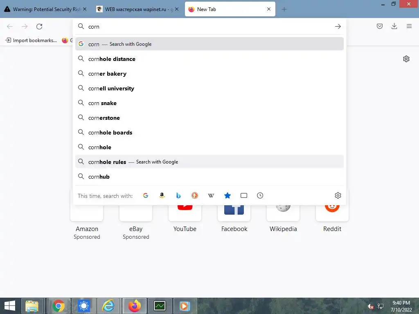419x314 pixels.
Task: Open the Wikipedia shortcut tile
Action: 283,219
